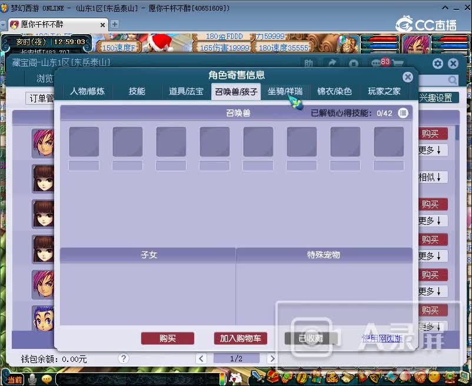Click the white mascot pet icon
Viewport: 472px width, 386px height.
[x=235, y=378]
